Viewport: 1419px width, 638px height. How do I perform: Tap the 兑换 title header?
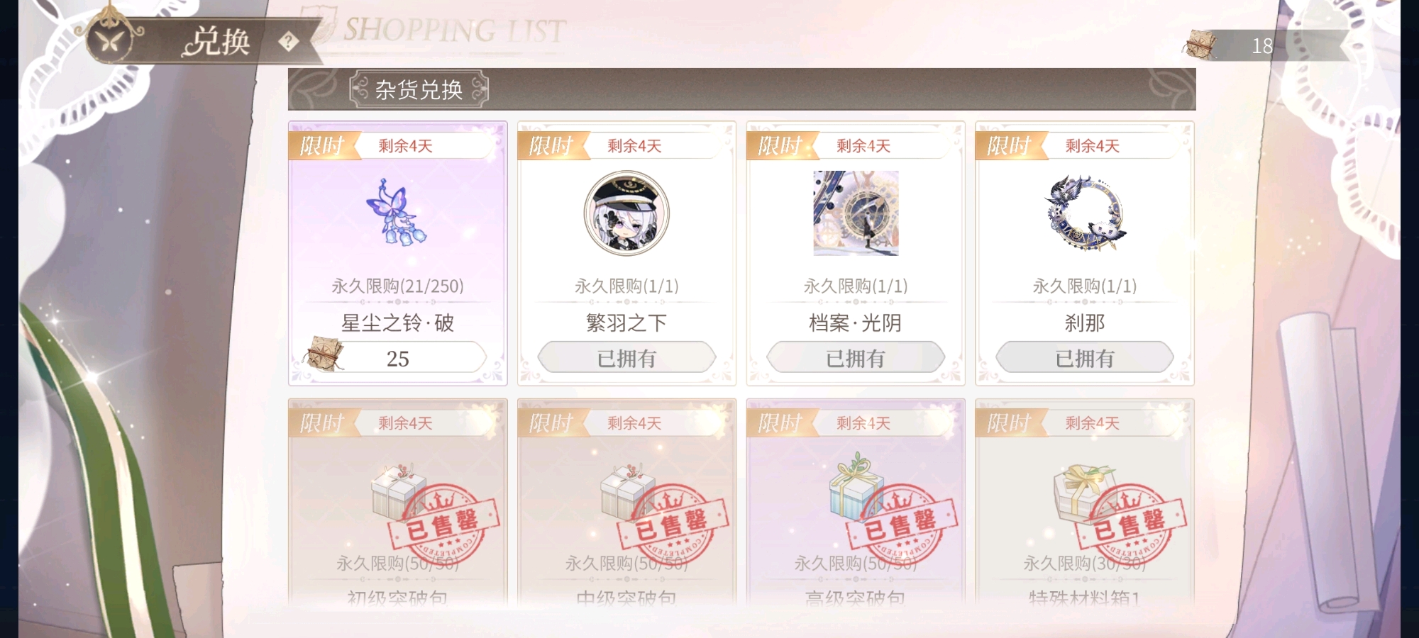coord(216,41)
